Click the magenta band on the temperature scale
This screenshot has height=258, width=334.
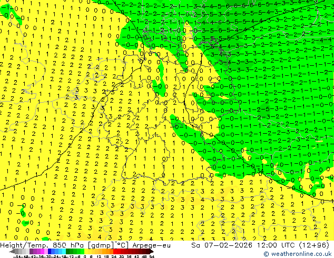pyautogui.click(x=42, y=251)
